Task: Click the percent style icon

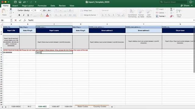Action: point(109,15)
